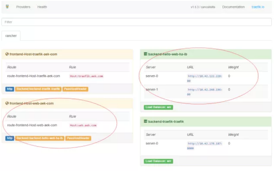Visit the traefik.io link
The image size is (274, 171).
click(258, 7)
